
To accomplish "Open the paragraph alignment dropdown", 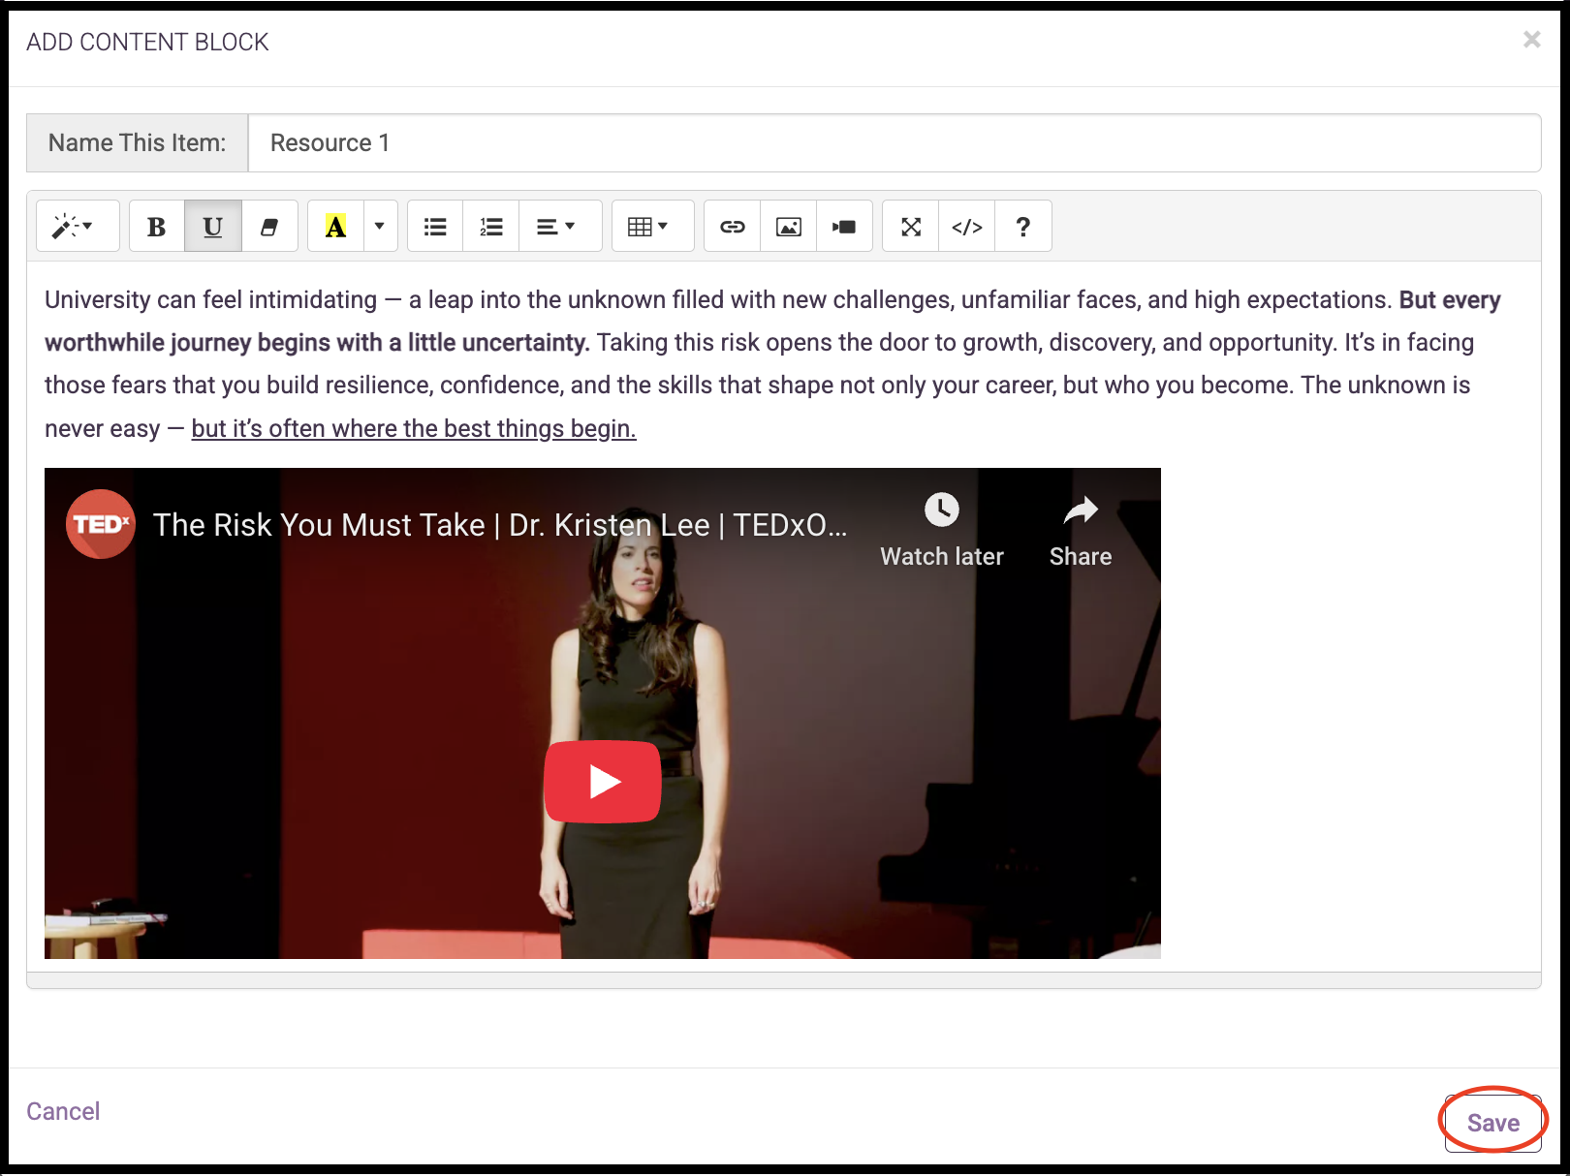I will click(560, 227).
